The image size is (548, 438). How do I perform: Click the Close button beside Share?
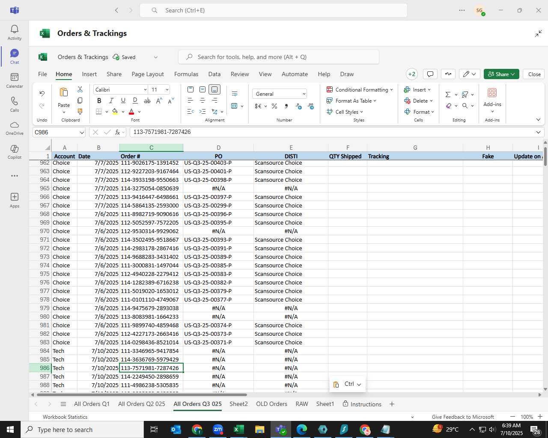[534, 74]
